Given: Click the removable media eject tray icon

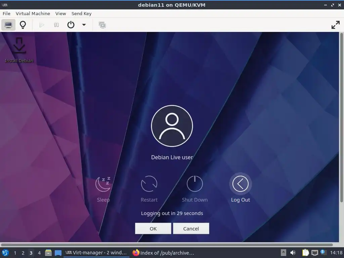Looking at the screenshot, I should coord(284,253).
